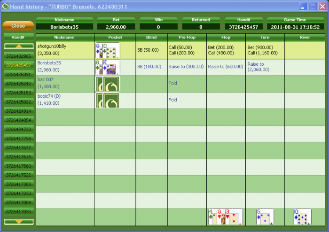Click Borisbets35's pocket cards

pos(108,67)
